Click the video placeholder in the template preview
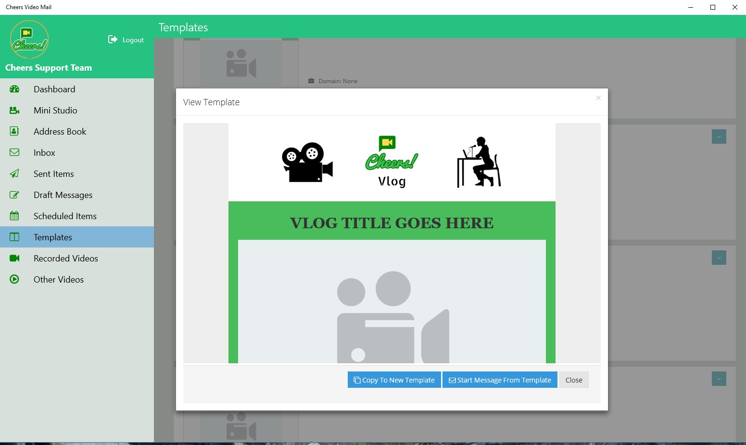Viewport: 746px width, 445px height. pos(392,302)
